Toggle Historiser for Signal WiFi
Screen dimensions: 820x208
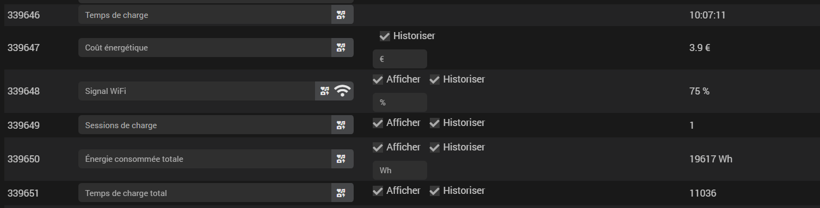(x=434, y=80)
